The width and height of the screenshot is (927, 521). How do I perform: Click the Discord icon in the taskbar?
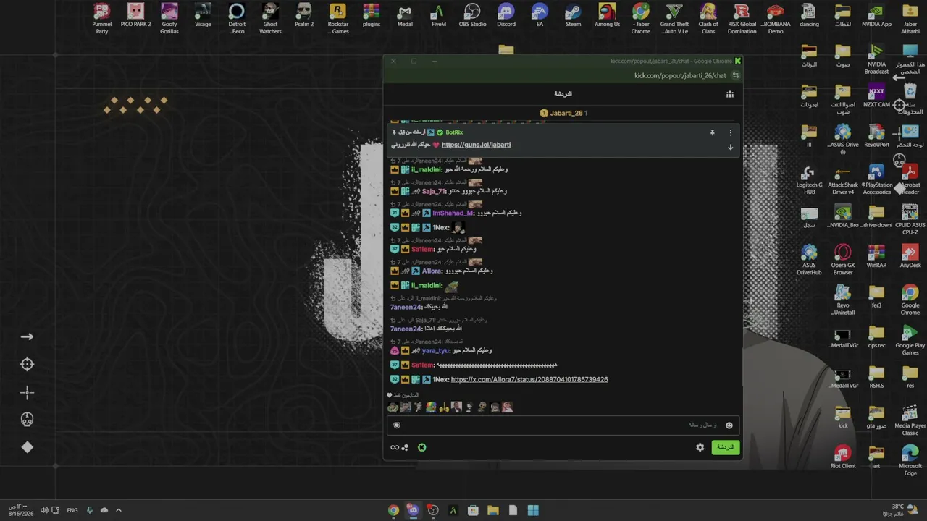413,510
